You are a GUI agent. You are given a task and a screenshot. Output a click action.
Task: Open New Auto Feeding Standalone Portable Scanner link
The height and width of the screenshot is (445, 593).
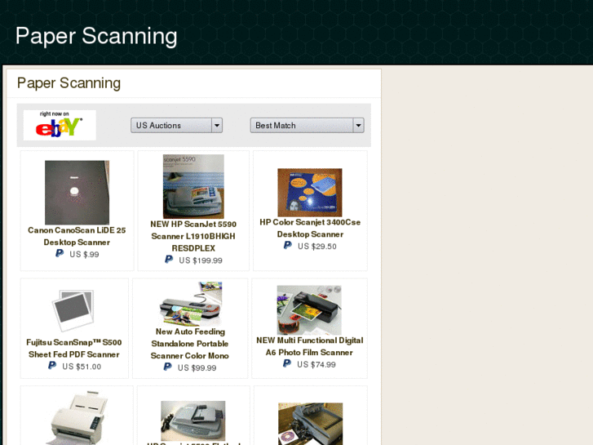[190, 344]
